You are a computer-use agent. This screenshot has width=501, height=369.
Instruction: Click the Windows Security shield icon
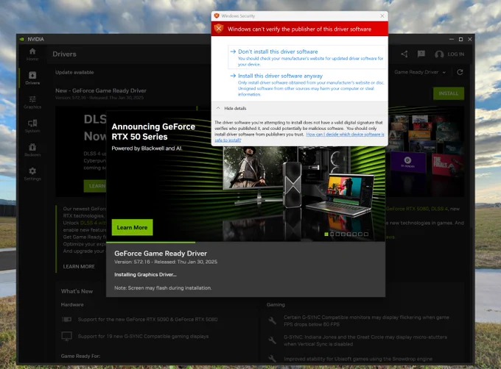click(x=217, y=15)
